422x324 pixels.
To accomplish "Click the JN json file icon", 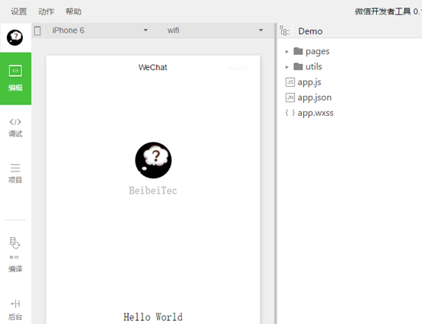I will (290, 98).
